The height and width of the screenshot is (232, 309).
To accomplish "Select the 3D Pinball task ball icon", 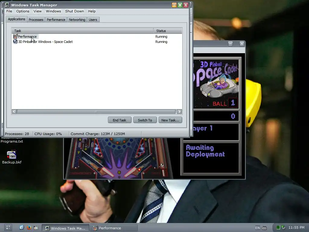I will pyautogui.click(x=15, y=42).
